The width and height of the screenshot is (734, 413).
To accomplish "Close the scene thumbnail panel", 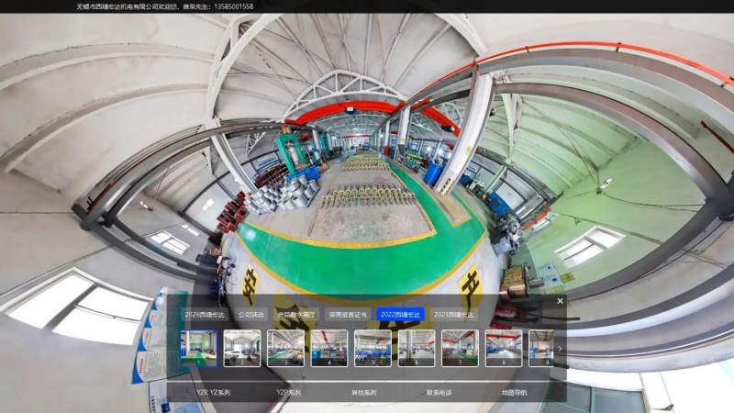I will click(560, 301).
